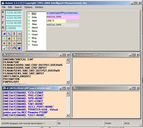Click the vertical probe icon with red tip
This screenshot has width=143, height=128.
(14, 34)
